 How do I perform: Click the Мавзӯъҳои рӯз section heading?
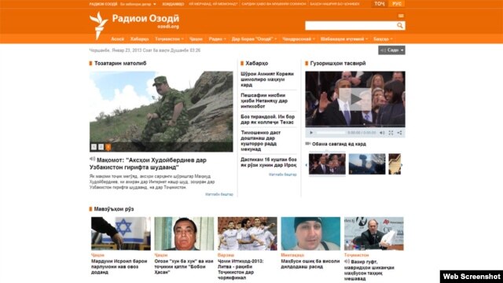pos(114,209)
